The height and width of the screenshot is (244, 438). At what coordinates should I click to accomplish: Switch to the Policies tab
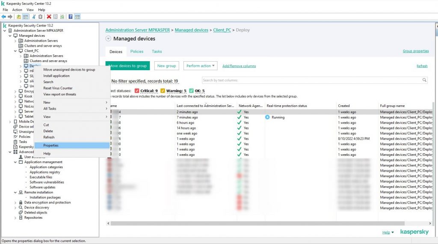pyautogui.click(x=137, y=51)
